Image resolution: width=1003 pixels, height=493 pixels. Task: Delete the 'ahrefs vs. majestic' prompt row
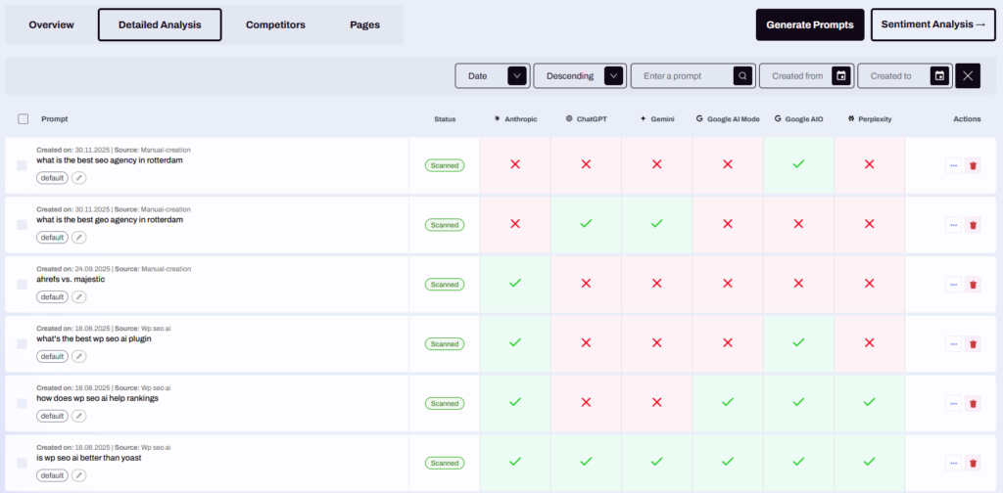pyautogui.click(x=973, y=285)
